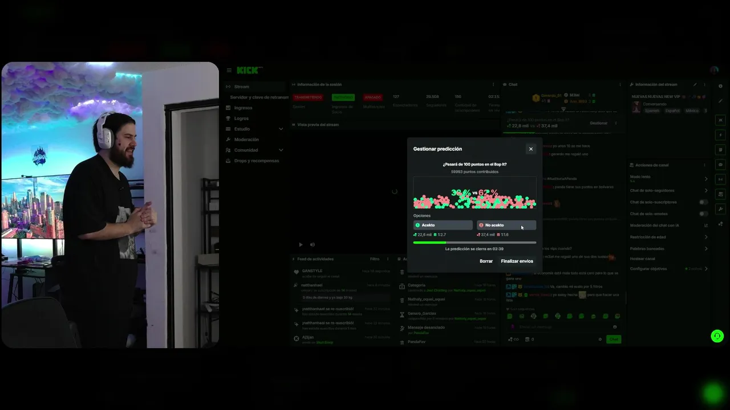This screenshot has width=730, height=410.
Task: Click GANSTYLE activity feed entry
Action: coord(342,273)
